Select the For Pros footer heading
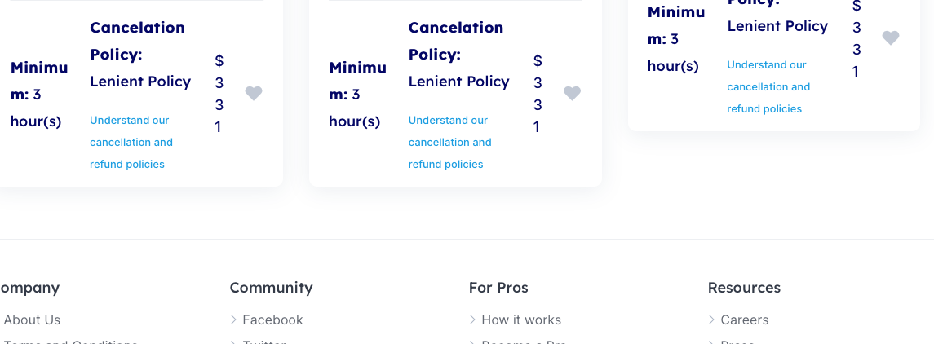Image resolution: width=934 pixels, height=344 pixels. [x=498, y=288]
